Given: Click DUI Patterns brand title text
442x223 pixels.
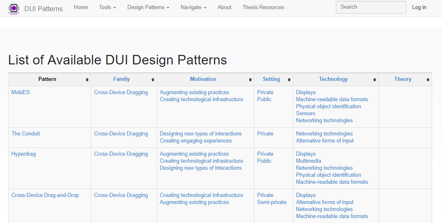Looking at the screenshot, I should (43, 9).
